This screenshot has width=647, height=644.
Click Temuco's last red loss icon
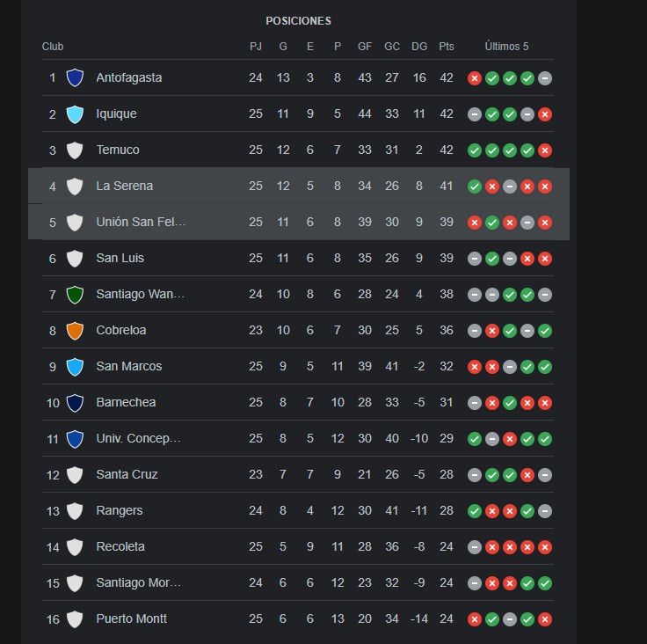(x=545, y=150)
